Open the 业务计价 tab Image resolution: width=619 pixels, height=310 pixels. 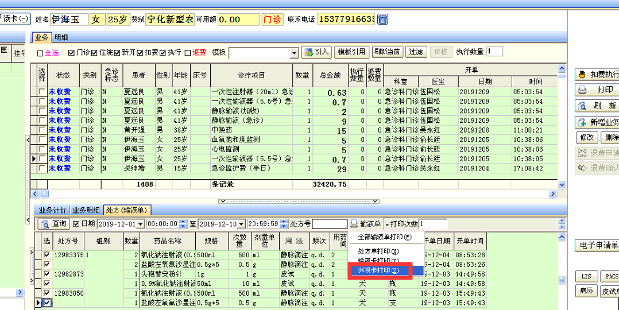52,210
